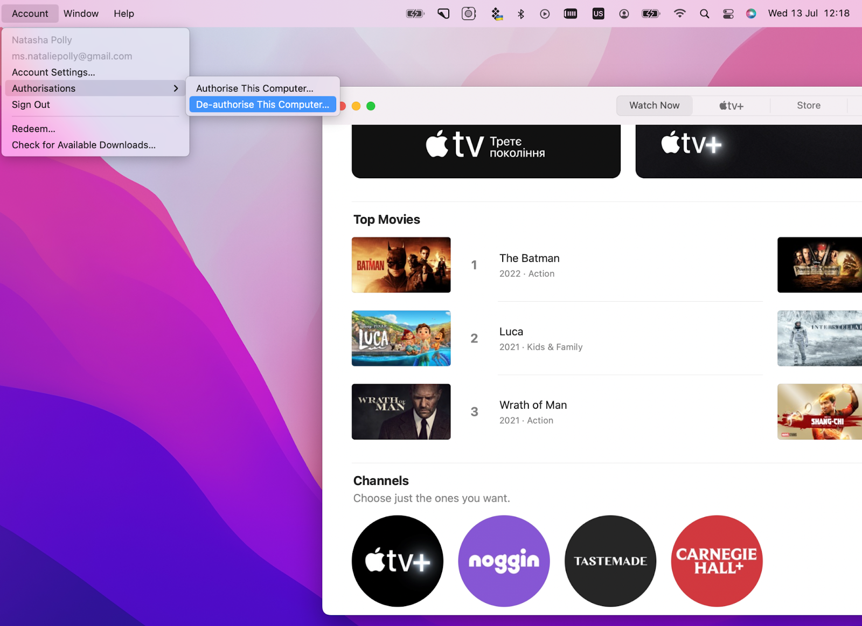The height and width of the screenshot is (626, 862).
Task: Open the Account menu
Action: tap(30, 13)
